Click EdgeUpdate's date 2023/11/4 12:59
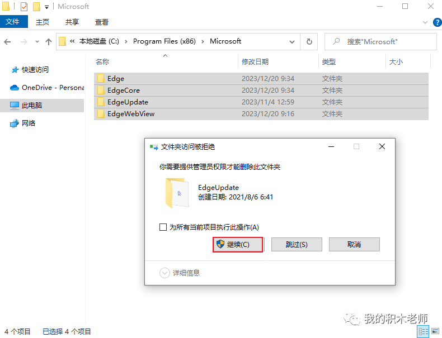Image resolution: width=442 pixels, height=338 pixels. (268, 102)
